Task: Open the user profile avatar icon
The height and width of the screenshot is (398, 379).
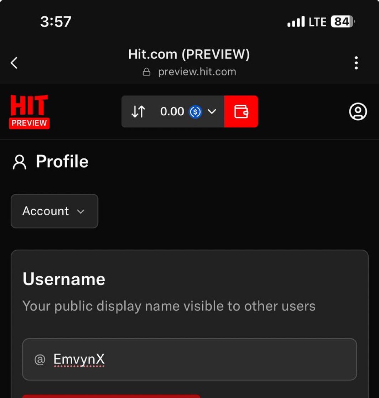Action: 358,111
